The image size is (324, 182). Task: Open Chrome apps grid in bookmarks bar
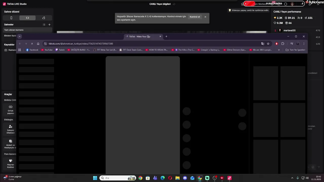[19, 50]
